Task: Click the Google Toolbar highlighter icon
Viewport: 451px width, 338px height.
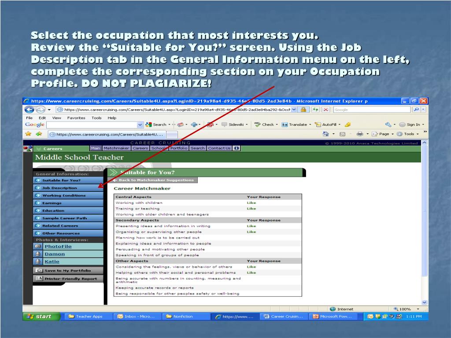Action: click(x=347, y=125)
